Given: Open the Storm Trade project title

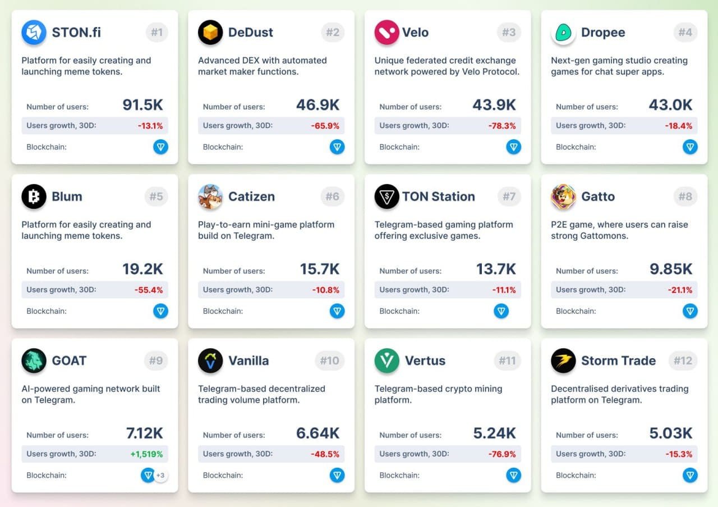Looking at the screenshot, I should pyautogui.click(x=618, y=360).
